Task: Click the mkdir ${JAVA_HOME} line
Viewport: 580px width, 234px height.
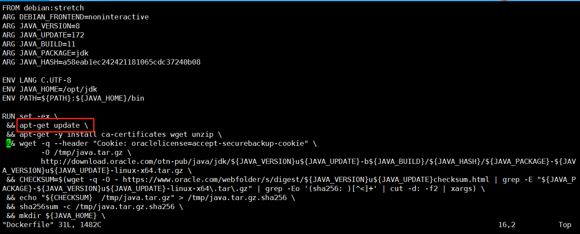Action: coord(56,216)
